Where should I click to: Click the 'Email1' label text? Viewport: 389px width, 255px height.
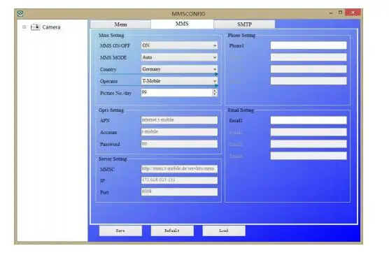(x=236, y=121)
